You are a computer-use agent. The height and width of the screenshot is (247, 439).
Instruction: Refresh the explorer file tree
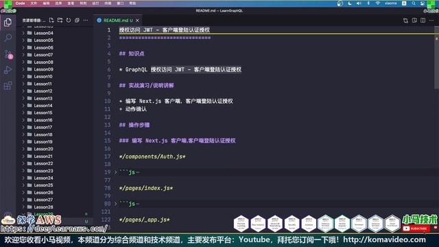pos(69,20)
